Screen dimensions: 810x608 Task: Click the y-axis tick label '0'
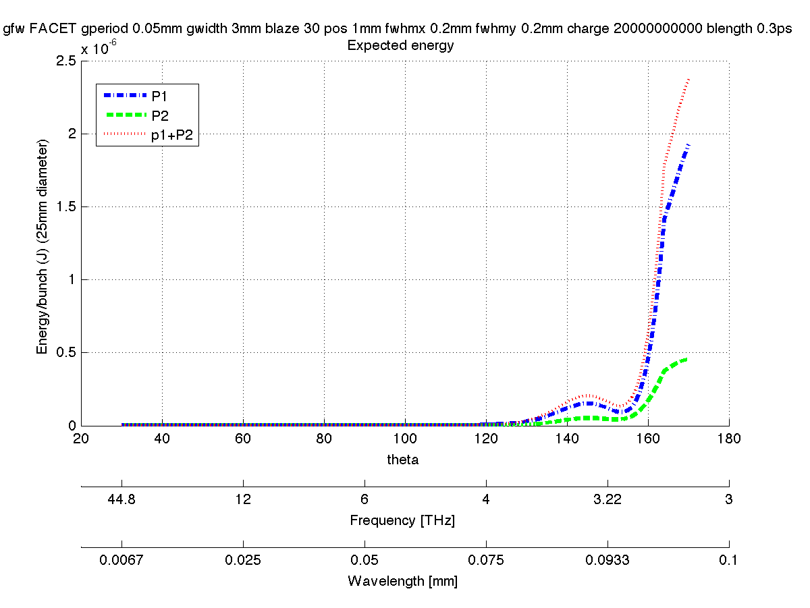[72, 426]
